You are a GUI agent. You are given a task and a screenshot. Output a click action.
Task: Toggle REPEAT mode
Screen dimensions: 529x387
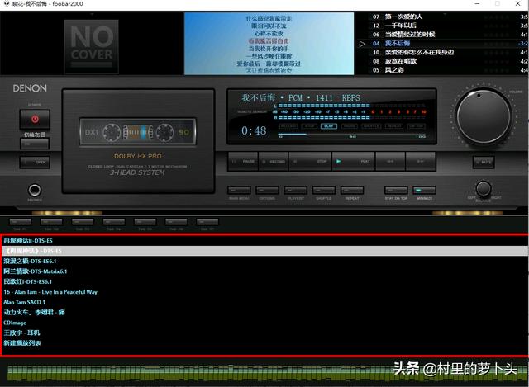click(352, 191)
